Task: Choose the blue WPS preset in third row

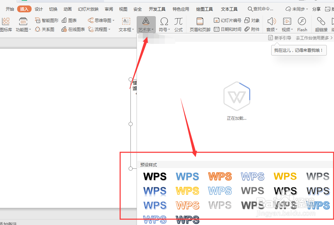Action: click(x=155, y=205)
